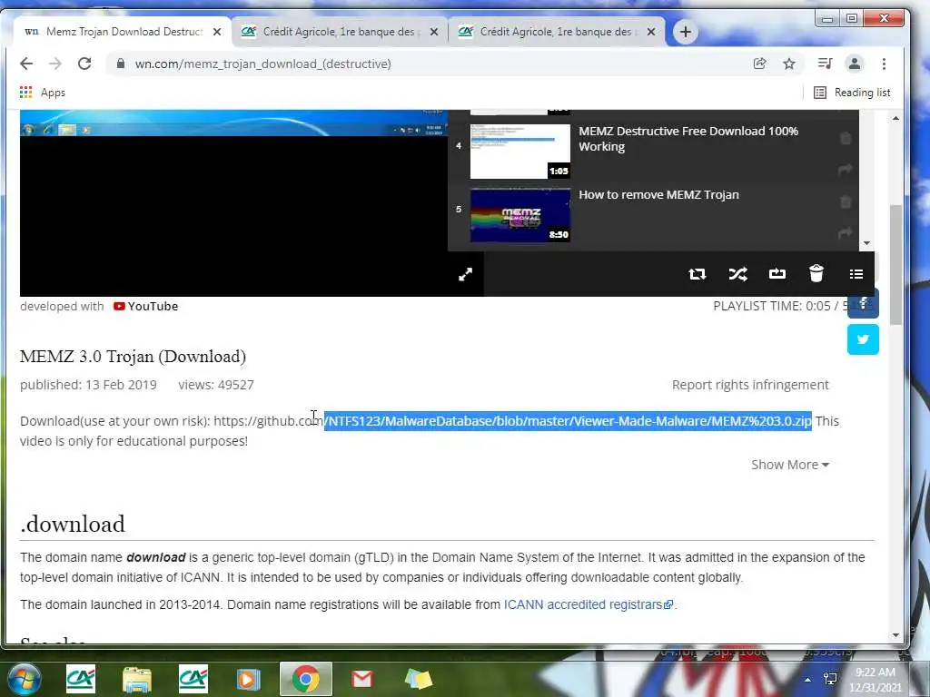Click the MEMZ 3.0 Trojan (Download) heading

coord(133,357)
